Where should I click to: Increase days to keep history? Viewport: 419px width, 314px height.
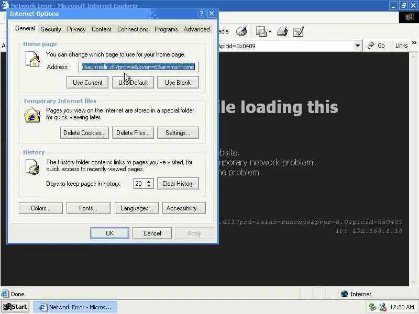click(149, 181)
